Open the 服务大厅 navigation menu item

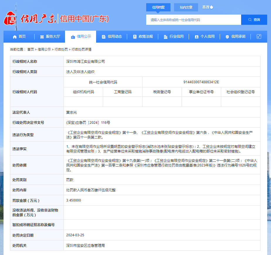(50, 37)
